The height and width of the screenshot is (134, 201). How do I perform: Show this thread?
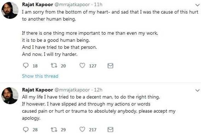[40, 76]
